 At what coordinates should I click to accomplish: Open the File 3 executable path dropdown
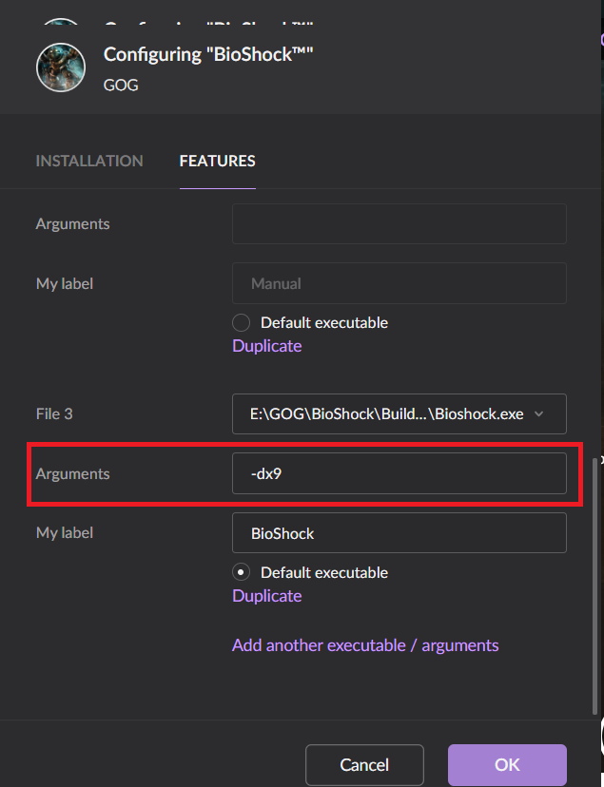399,413
